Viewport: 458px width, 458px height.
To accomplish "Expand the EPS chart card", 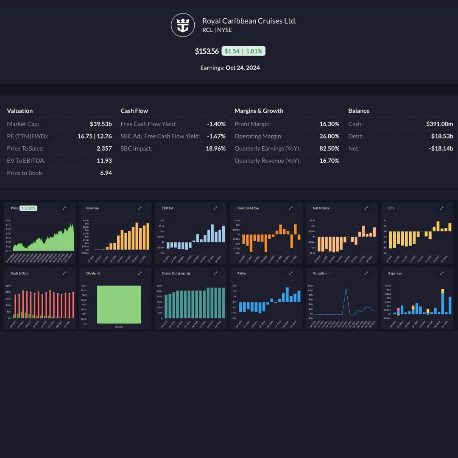I will [x=441, y=208].
